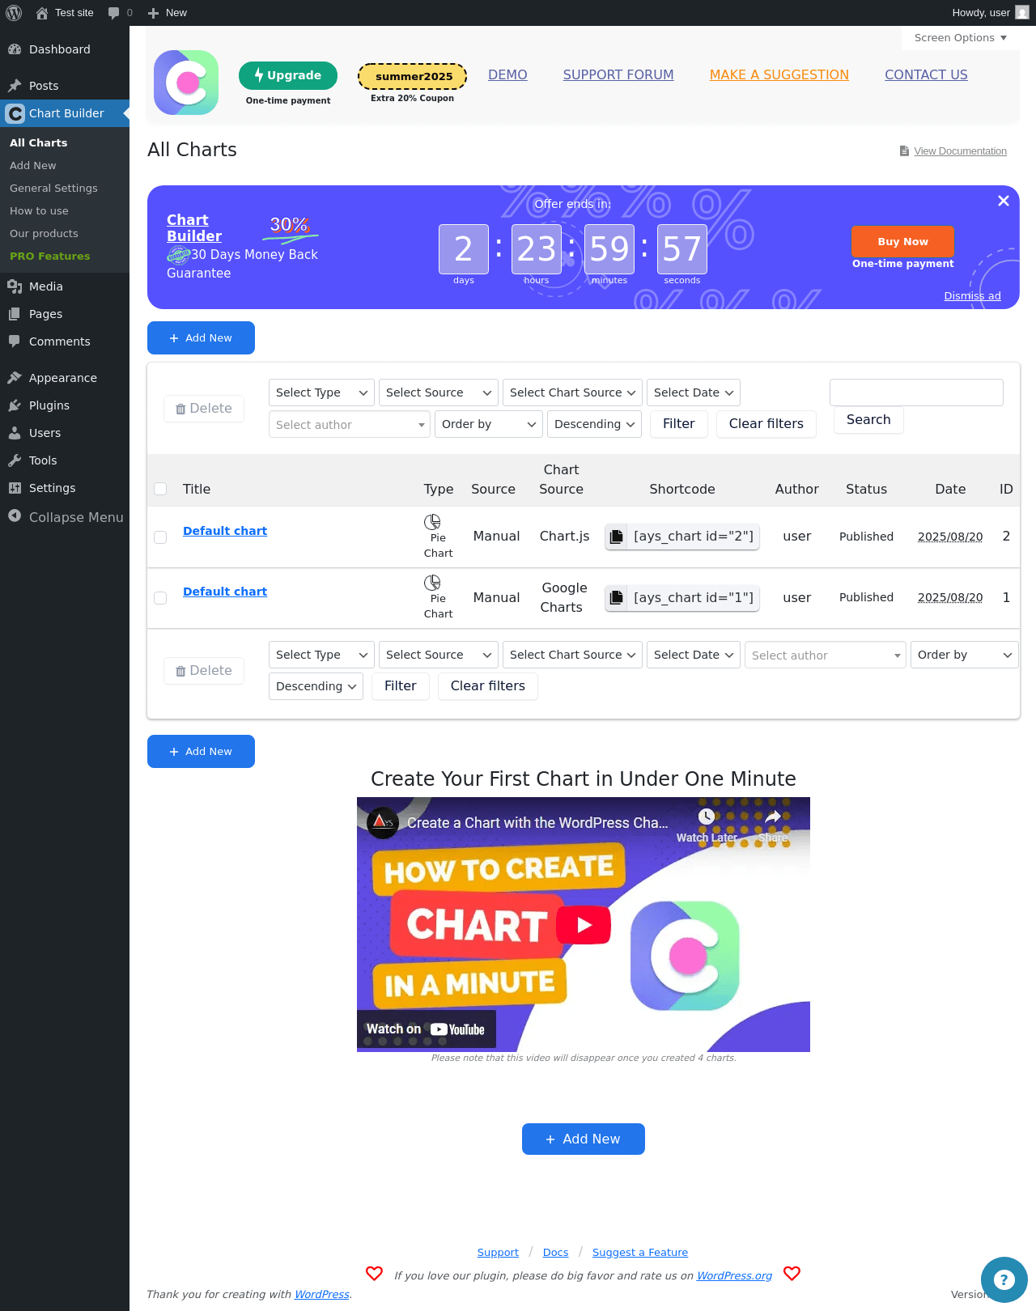Copy shortcode for chart id 1
Viewport: 1036px width, 1311px height.
pos(616,598)
